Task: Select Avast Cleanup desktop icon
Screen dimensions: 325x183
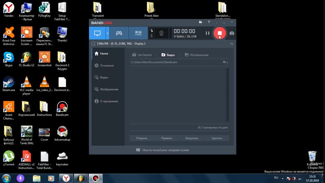Action: click(9, 110)
